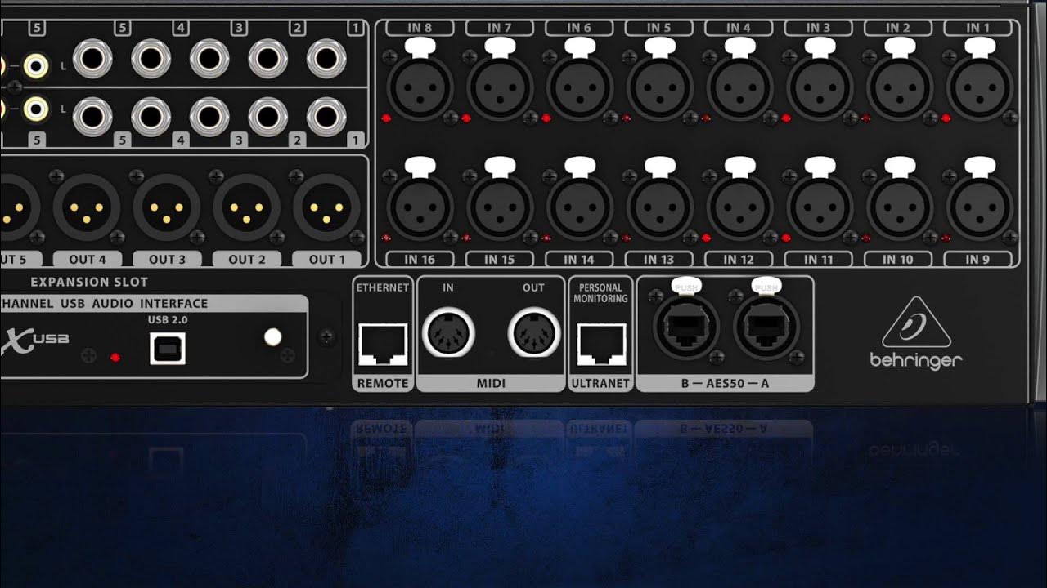Screen dimensions: 1047x588
Task: Click the OUT 2 XLR output connector
Action: (x=247, y=207)
